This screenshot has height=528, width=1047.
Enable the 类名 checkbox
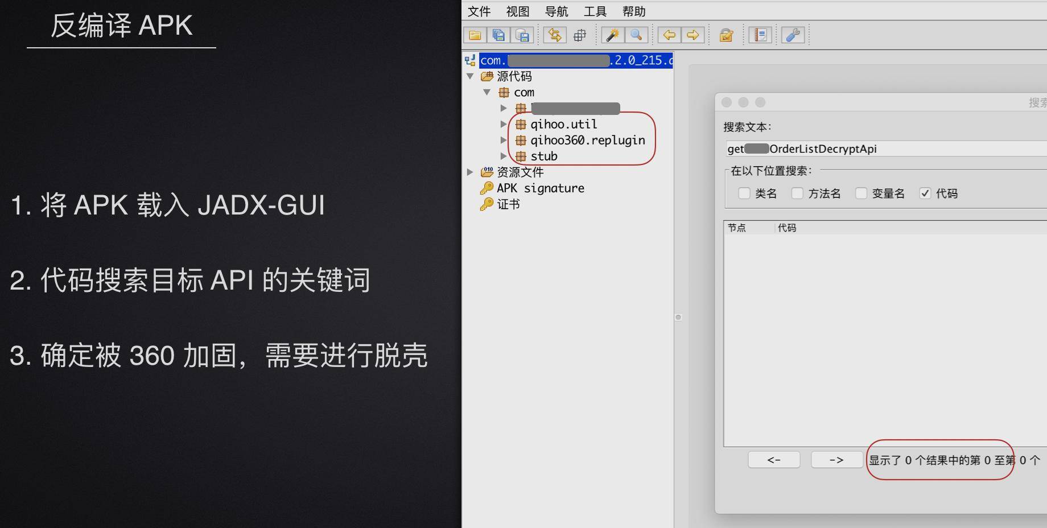point(744,193)
